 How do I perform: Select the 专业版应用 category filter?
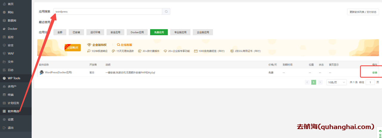181,32
